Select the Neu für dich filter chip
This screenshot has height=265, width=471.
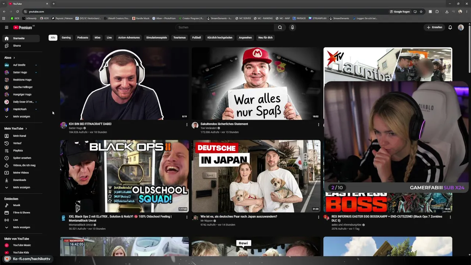coord(265,38)
